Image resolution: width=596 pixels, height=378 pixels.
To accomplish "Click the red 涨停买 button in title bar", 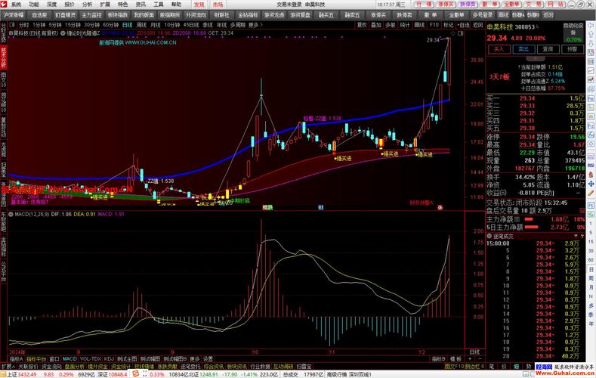I will click(x=445, y=5).
